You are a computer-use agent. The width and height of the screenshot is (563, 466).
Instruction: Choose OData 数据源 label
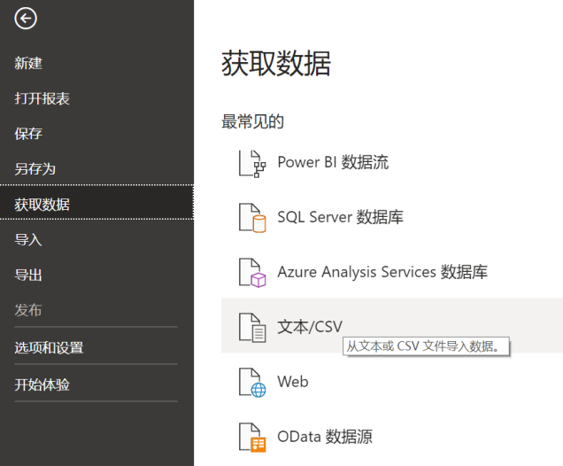[x=325, y=437]
